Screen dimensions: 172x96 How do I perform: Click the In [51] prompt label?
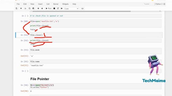pos(25,35)
